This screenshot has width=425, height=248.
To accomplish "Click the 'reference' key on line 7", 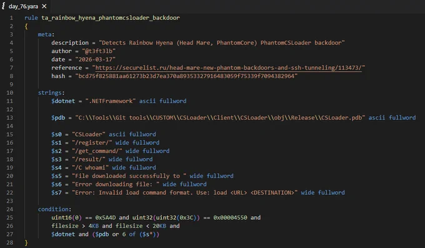I will [x=66, y=67].
